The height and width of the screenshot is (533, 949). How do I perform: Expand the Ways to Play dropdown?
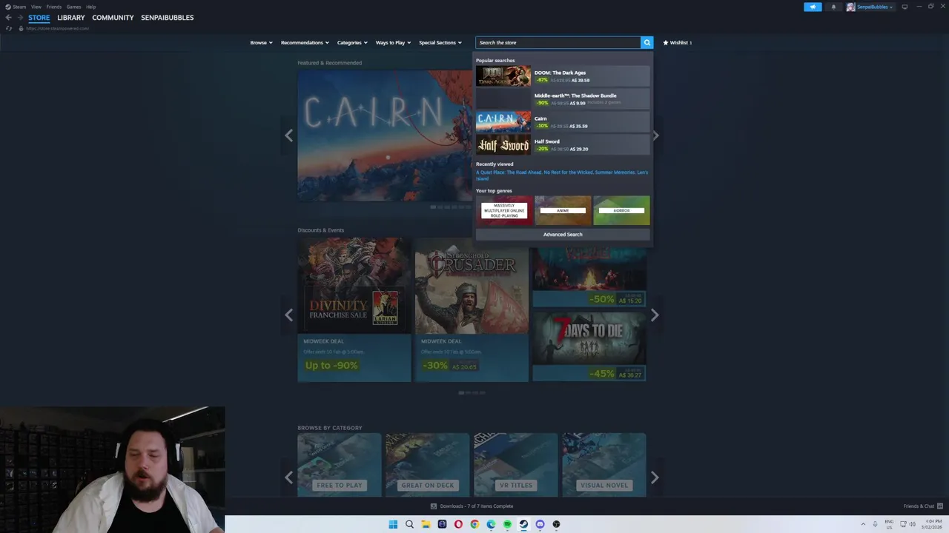click(x=393, y=42)
